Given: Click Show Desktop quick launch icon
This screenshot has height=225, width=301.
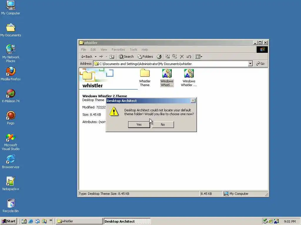Looking at the screenshot, I should pos(24,221).
